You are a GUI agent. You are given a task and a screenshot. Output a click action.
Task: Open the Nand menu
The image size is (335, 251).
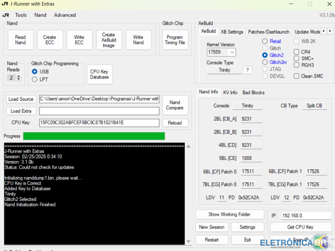(40, 15)
